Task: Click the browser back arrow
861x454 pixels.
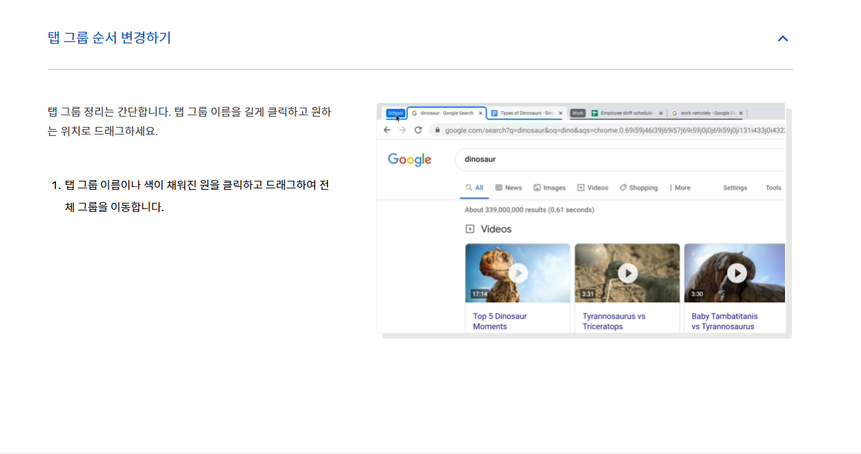Action: [x=387, y=130]
